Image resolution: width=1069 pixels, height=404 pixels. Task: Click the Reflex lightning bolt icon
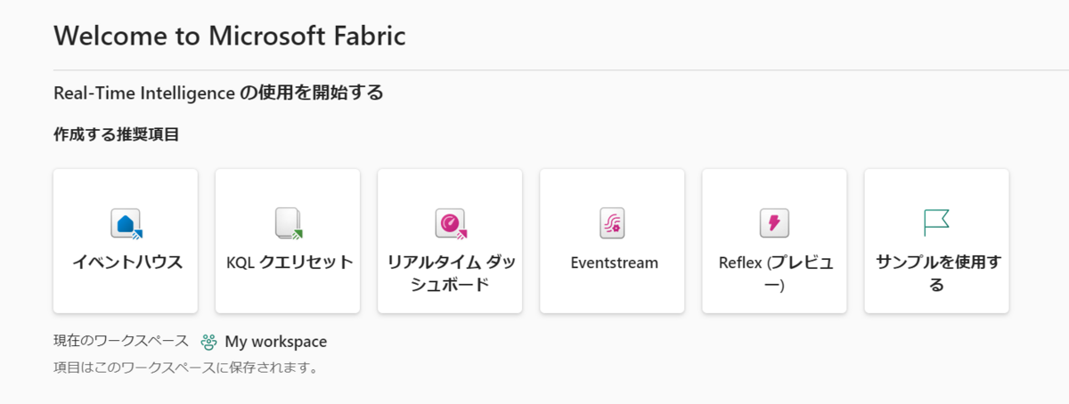tap(774, 223)
